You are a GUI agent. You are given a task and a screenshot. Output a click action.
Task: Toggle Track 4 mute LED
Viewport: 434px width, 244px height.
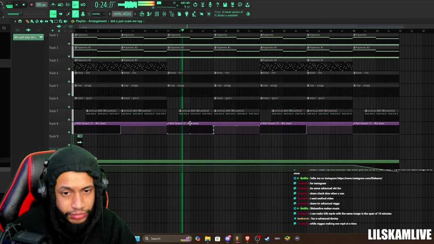point(69,82)
